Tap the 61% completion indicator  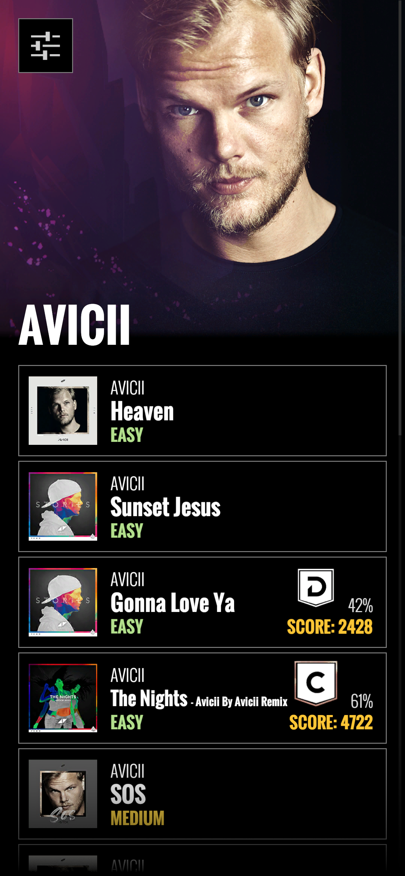pyautogui.click(x=362, y=701)
